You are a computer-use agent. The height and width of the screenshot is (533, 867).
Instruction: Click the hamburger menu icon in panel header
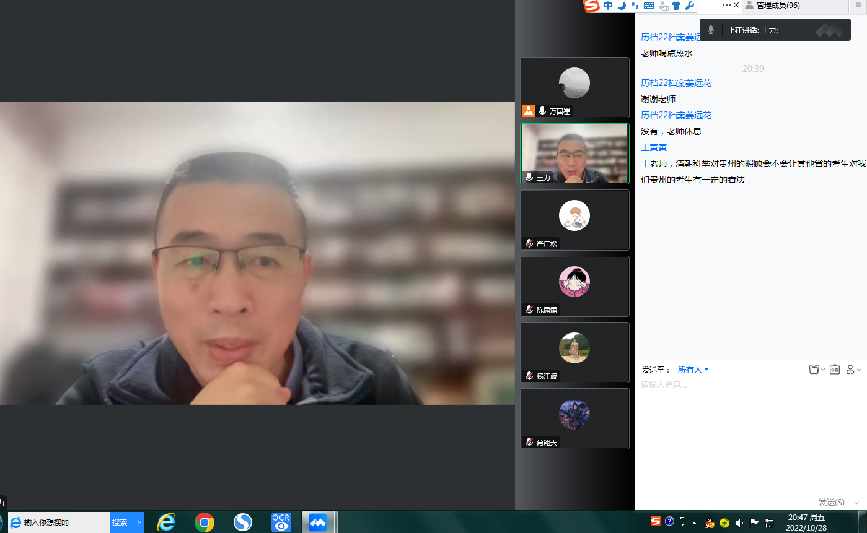[x=858, y=6]
